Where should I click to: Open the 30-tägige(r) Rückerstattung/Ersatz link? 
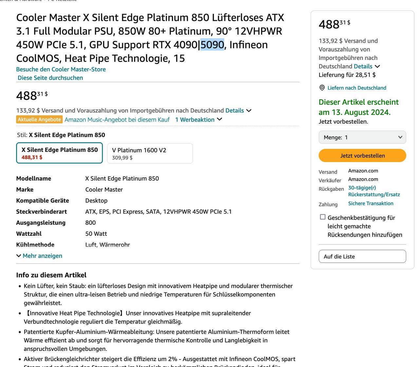[x=374, y=191]
